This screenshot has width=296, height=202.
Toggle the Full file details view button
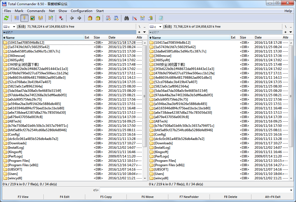pyautogui.click(x=24, y=18)
